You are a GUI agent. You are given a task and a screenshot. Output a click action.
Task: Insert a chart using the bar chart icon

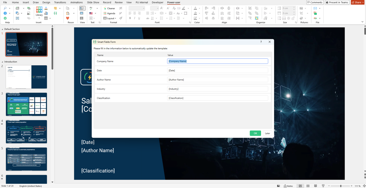(x=46, y=13)
